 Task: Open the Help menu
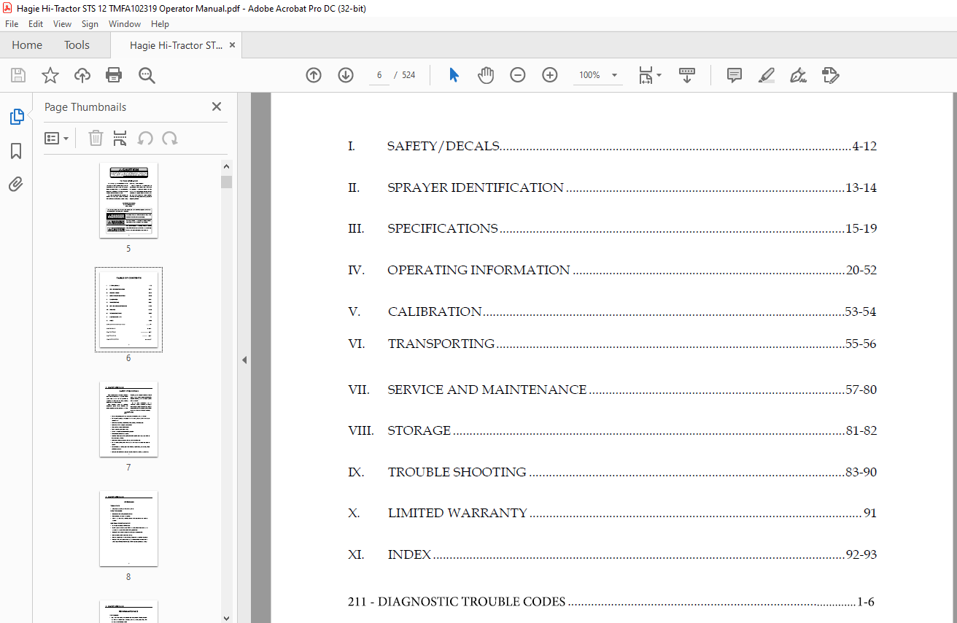[160, 24]
